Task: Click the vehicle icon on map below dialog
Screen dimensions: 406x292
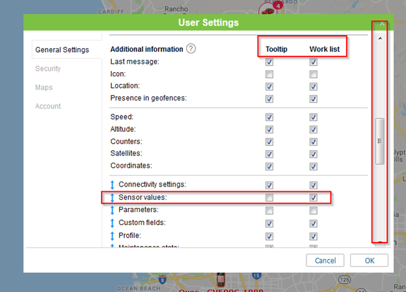Action: pos(220,280)
